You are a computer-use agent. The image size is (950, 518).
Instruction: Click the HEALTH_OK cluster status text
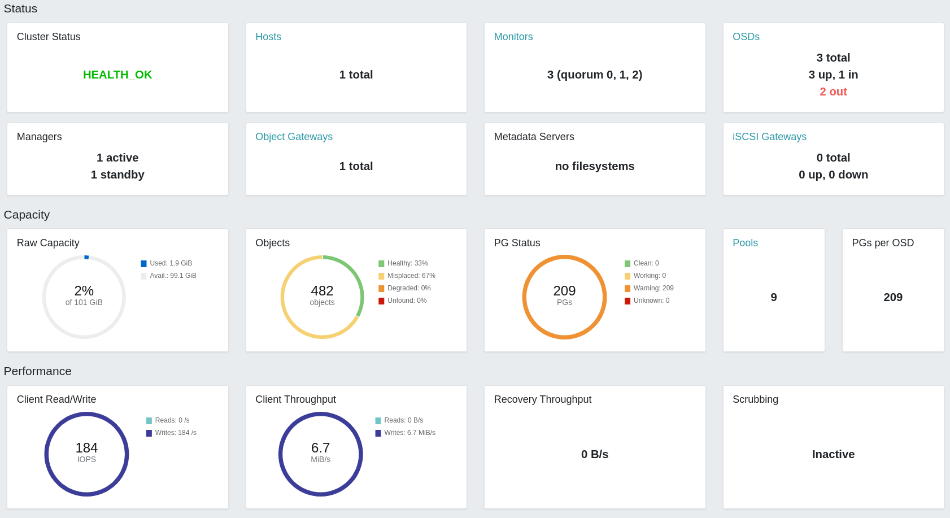point(117,75)
